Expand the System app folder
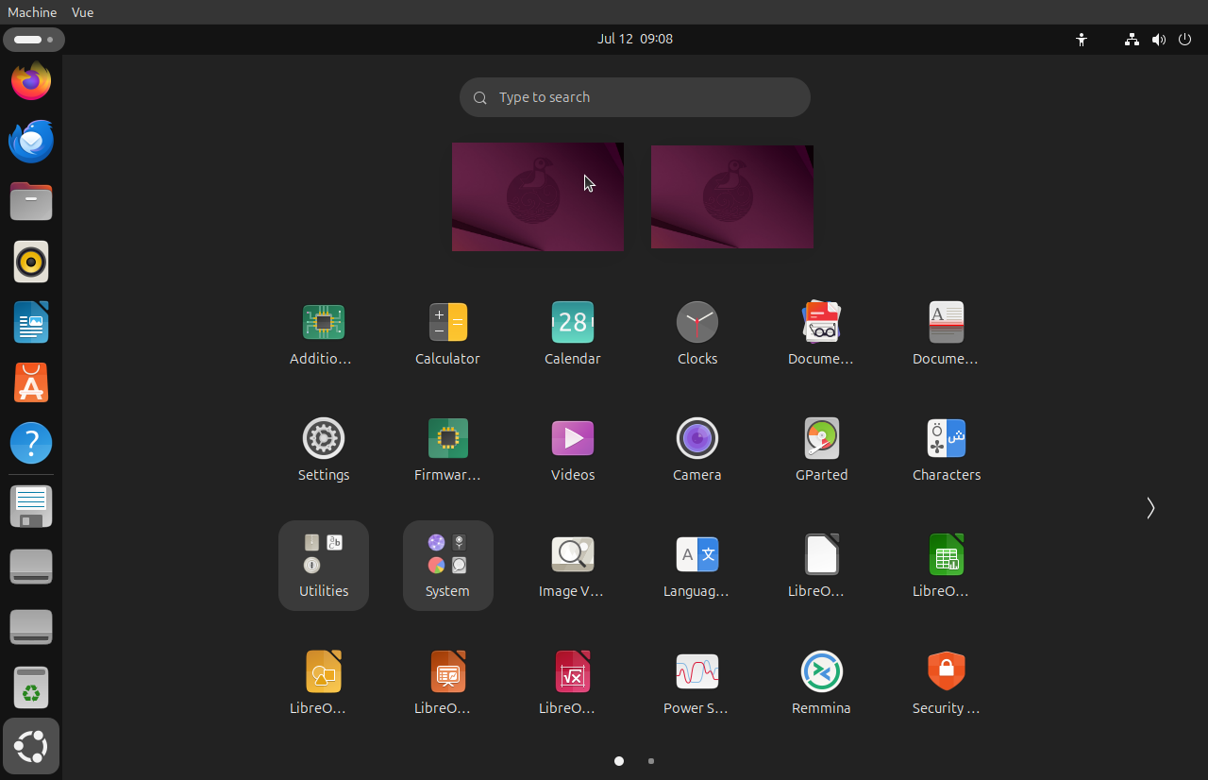1208x780 pixels. coord(447,565)
